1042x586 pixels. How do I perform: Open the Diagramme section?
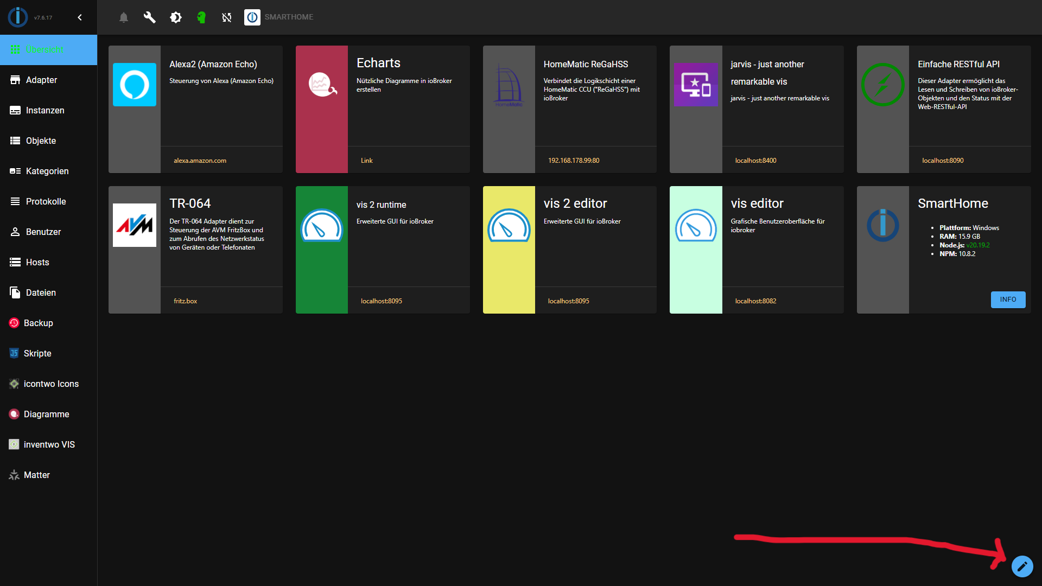[48, 415]
